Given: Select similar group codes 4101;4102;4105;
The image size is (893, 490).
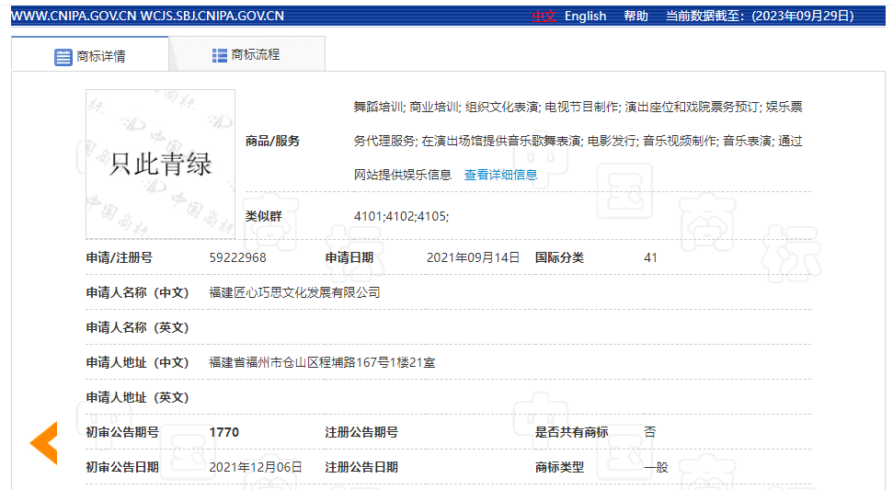Looking at the screenshot, I should point(401,216).
